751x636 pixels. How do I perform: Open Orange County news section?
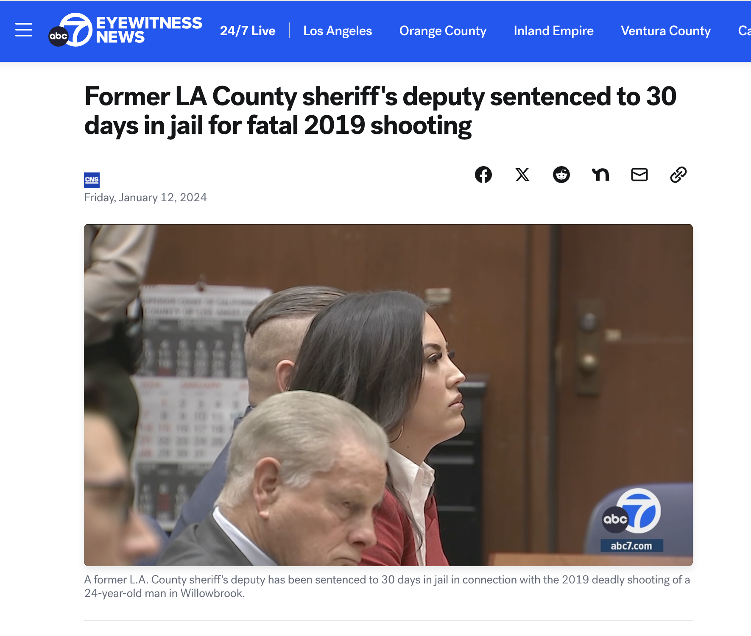(443, 31)
